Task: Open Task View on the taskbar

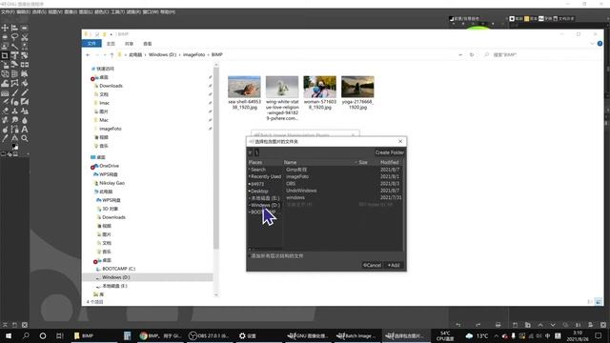Action: 59,335
